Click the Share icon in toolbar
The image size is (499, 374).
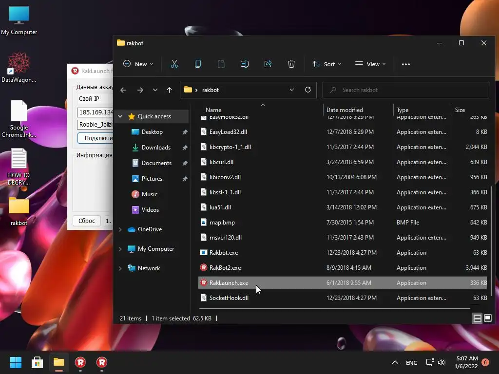pos(268,64)
